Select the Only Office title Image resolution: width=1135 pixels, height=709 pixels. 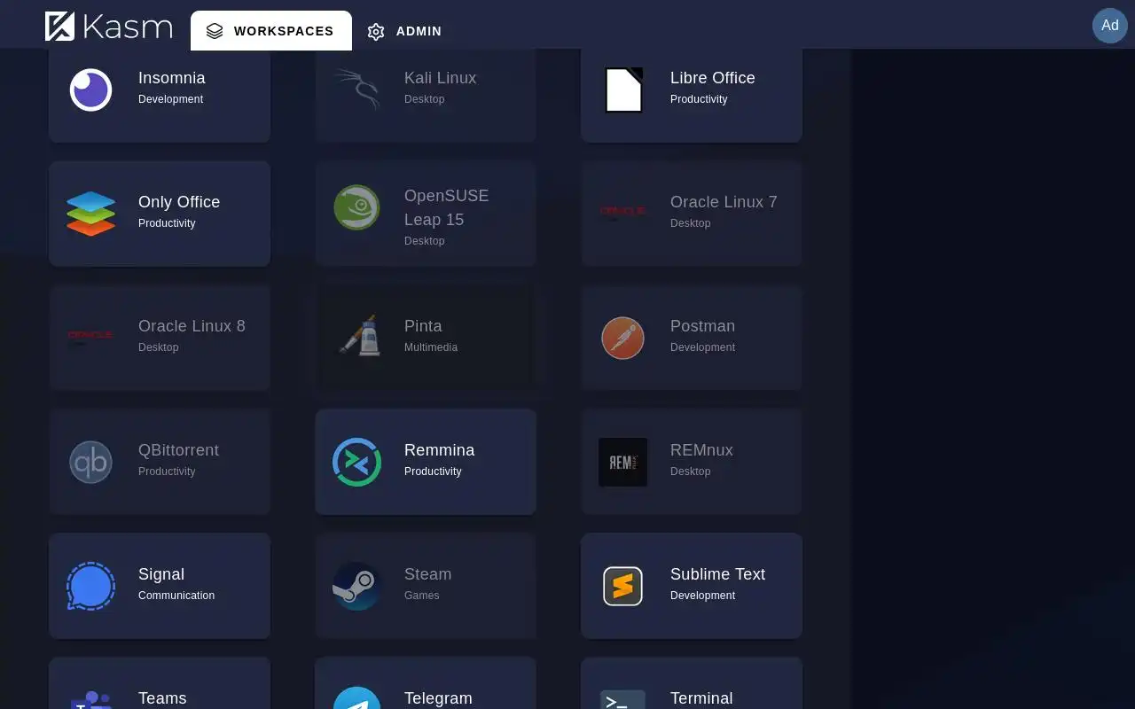[179, 202]
